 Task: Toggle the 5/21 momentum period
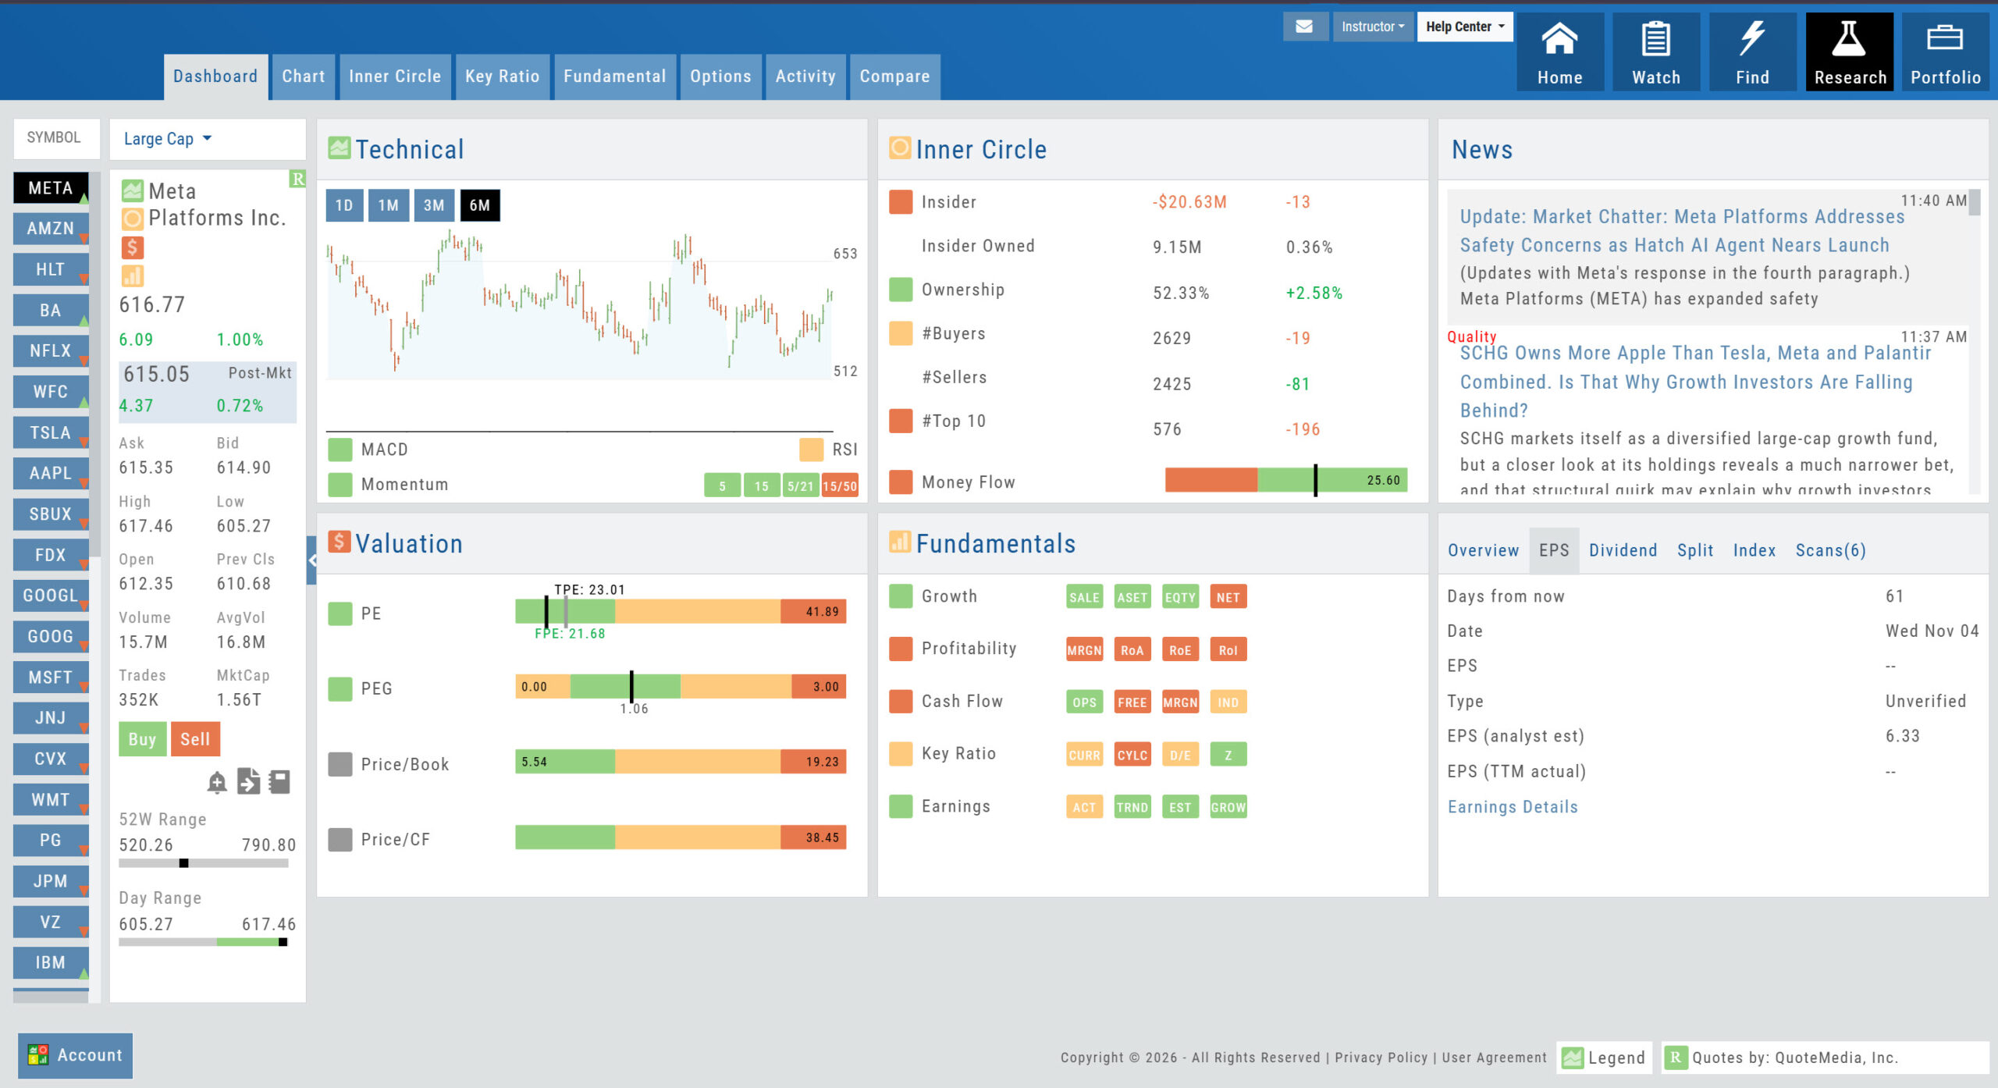(x=801, y=485)
